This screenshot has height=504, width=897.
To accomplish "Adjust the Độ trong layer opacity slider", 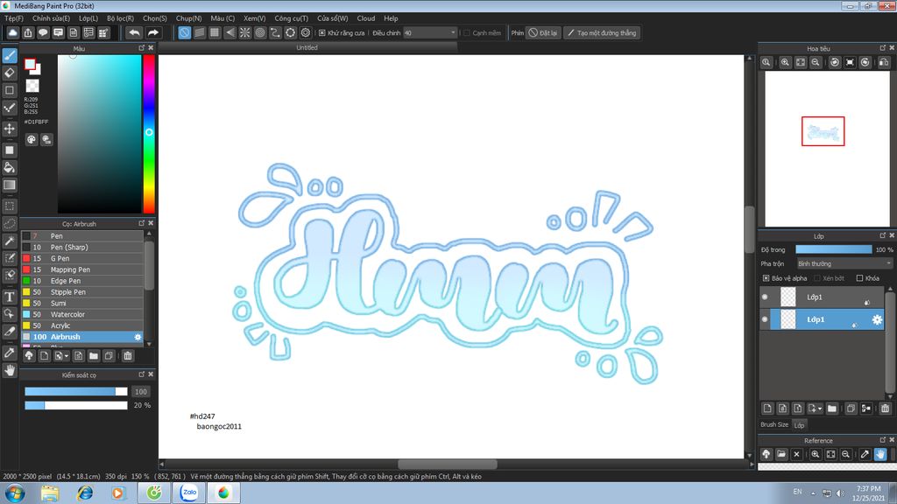I will click(x=834, y=249).
